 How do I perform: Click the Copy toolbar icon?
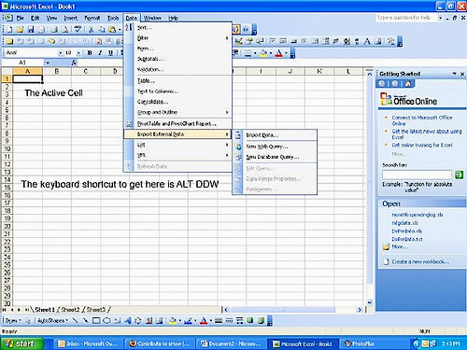[102, 30]
